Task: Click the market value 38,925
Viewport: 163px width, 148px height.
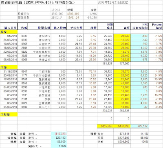Action: [125, 60]
